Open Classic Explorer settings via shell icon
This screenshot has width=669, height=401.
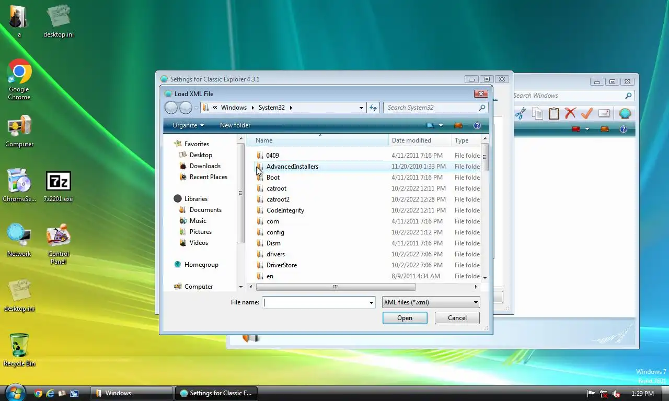point(625,113)
